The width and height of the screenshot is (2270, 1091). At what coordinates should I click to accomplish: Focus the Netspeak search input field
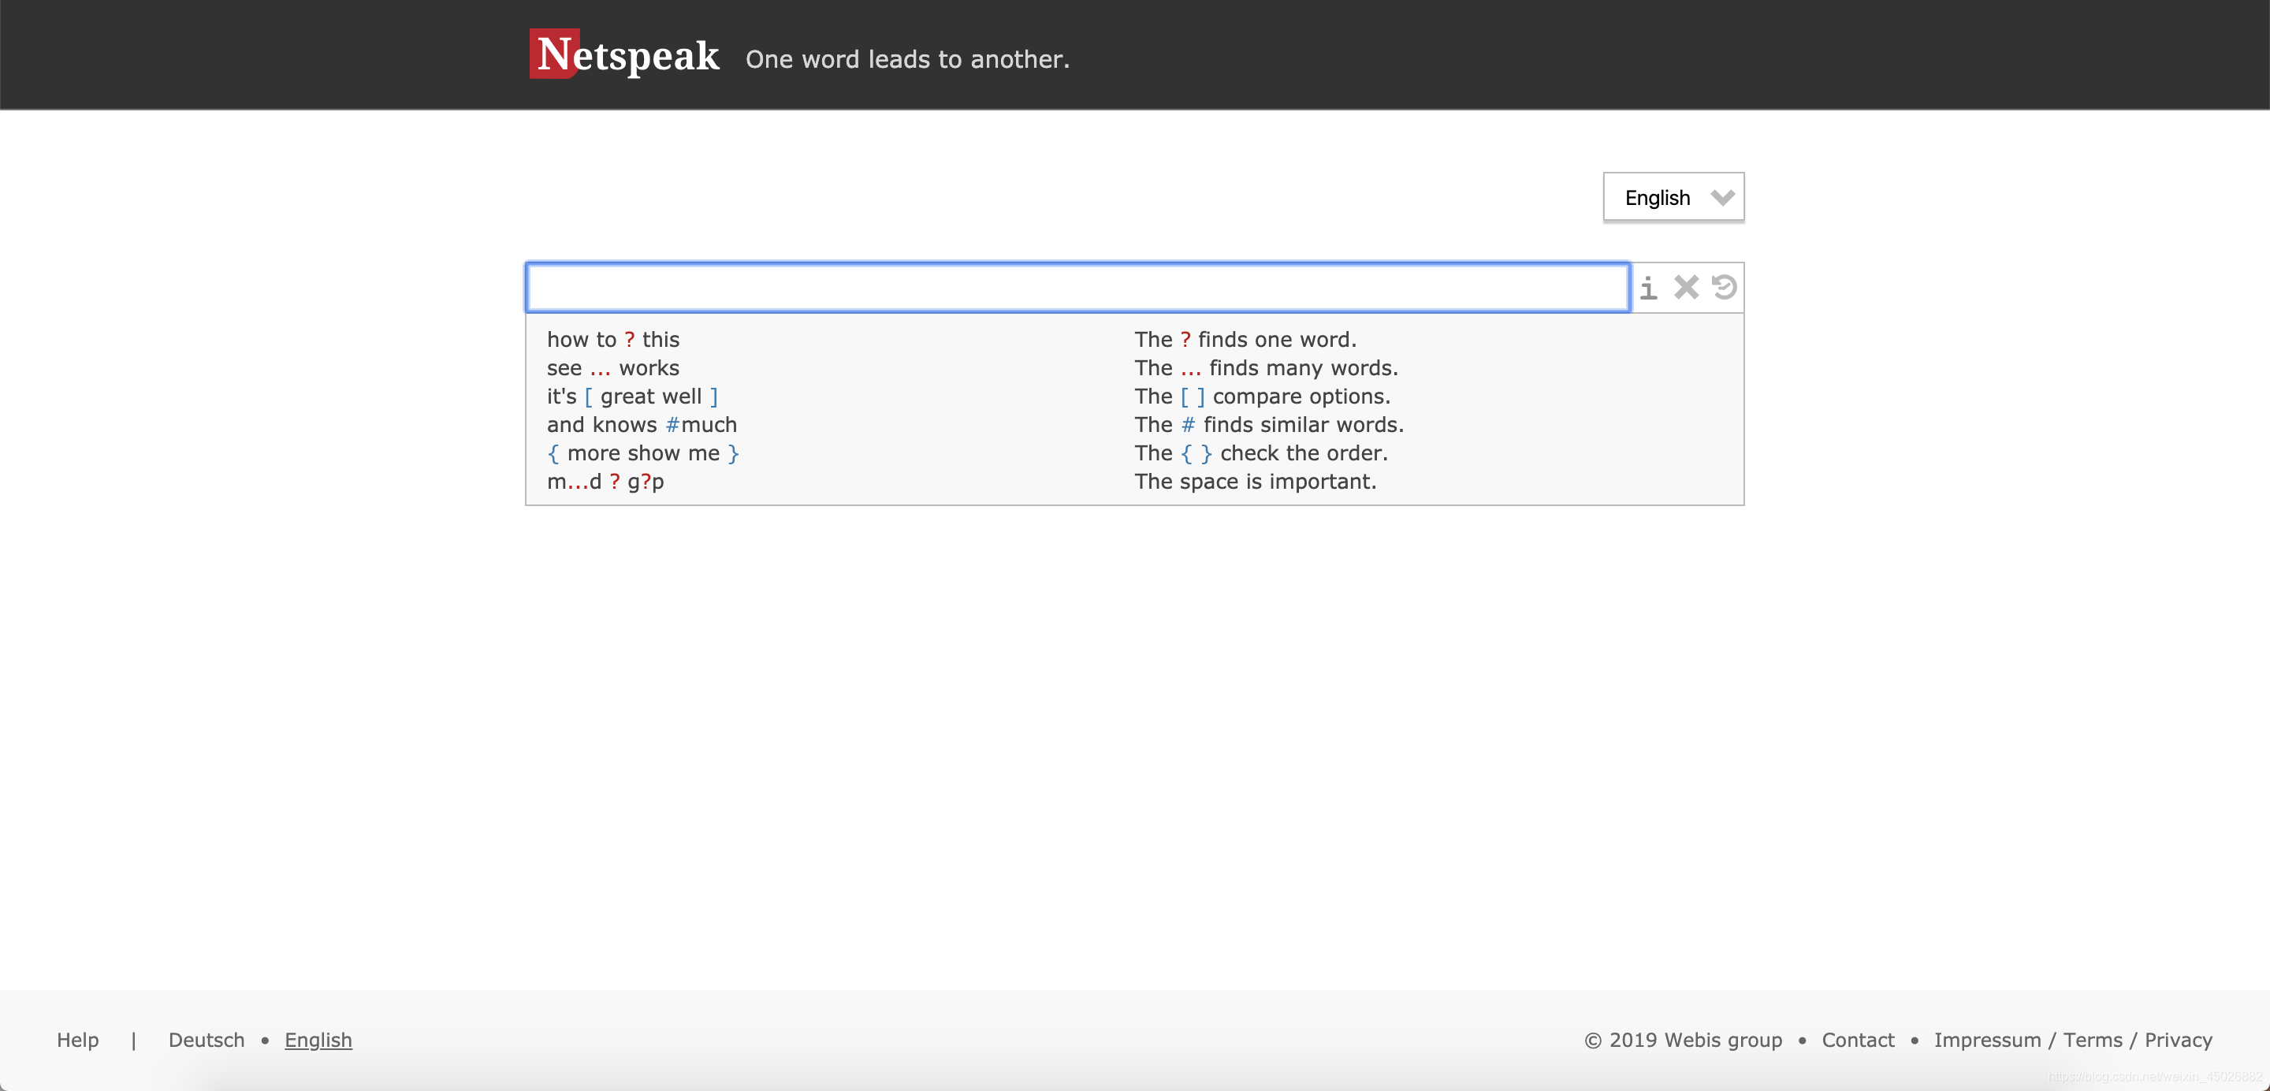[x=1076, y=287]
